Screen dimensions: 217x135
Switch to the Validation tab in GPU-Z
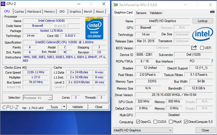[x=156, y=13]
